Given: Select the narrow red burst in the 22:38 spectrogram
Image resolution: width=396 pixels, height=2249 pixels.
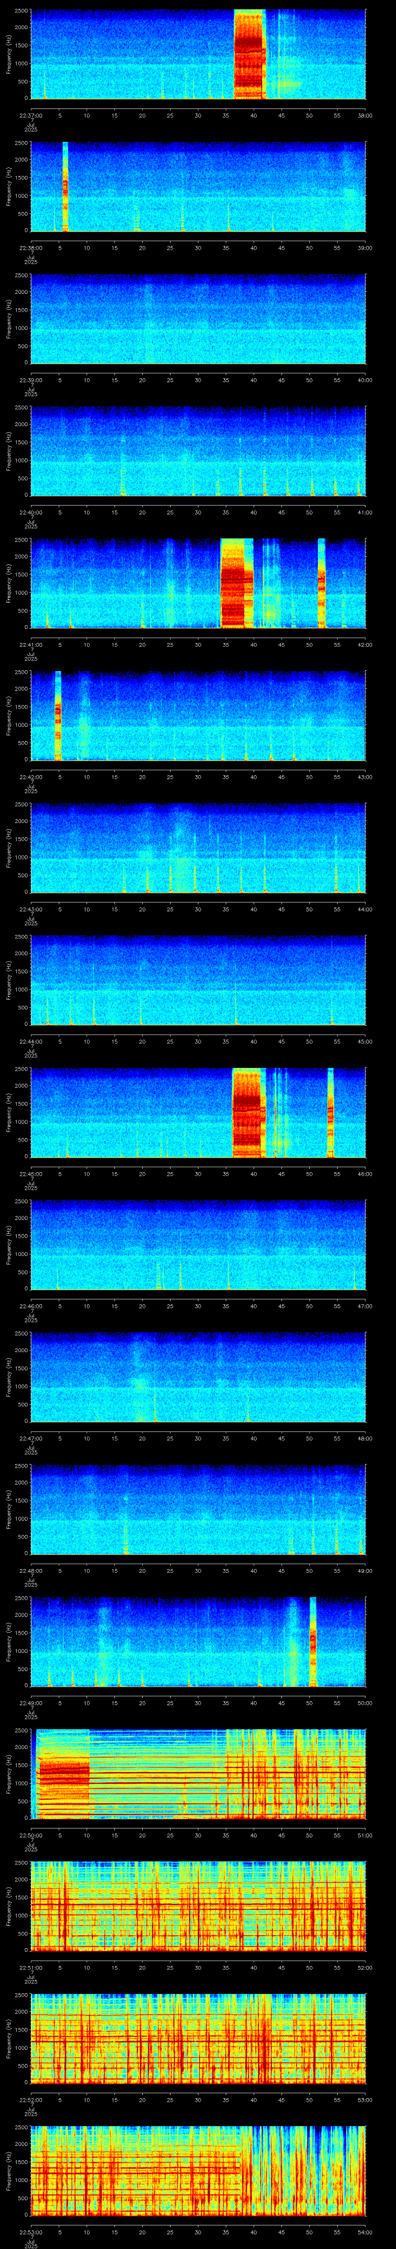Looking at the screenshot, I should [65, 187].
